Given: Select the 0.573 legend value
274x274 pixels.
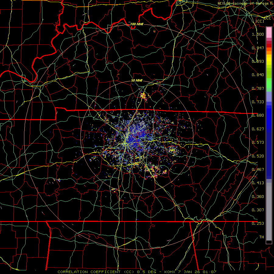Looking at the screenshot, I should pos(258,142).
